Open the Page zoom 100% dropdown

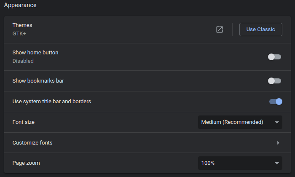point(240,163)
